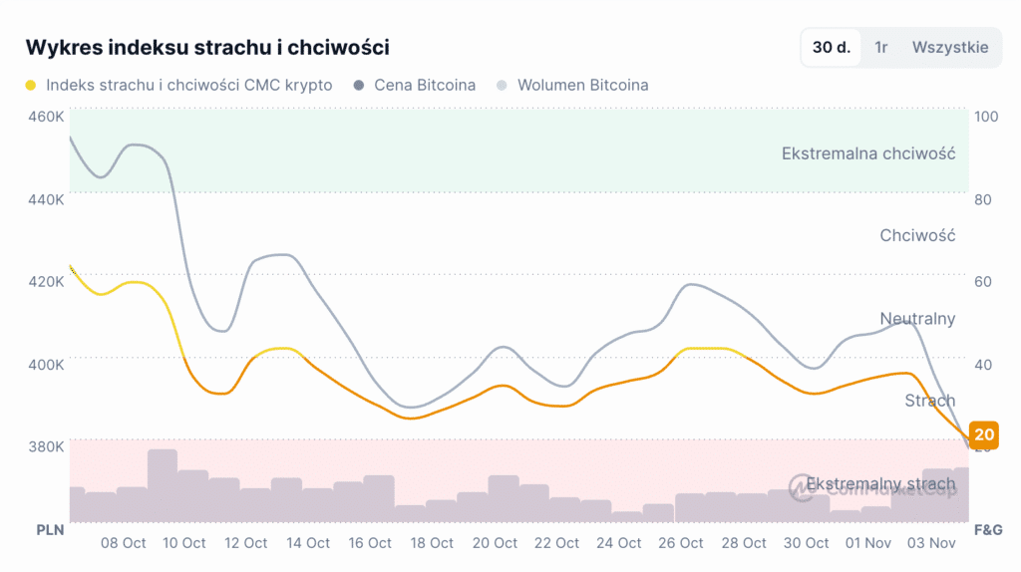This screenshot has width=1021, height=572.
Task: Show the Wszystkie full history range
Action: [x=950, y=47]
